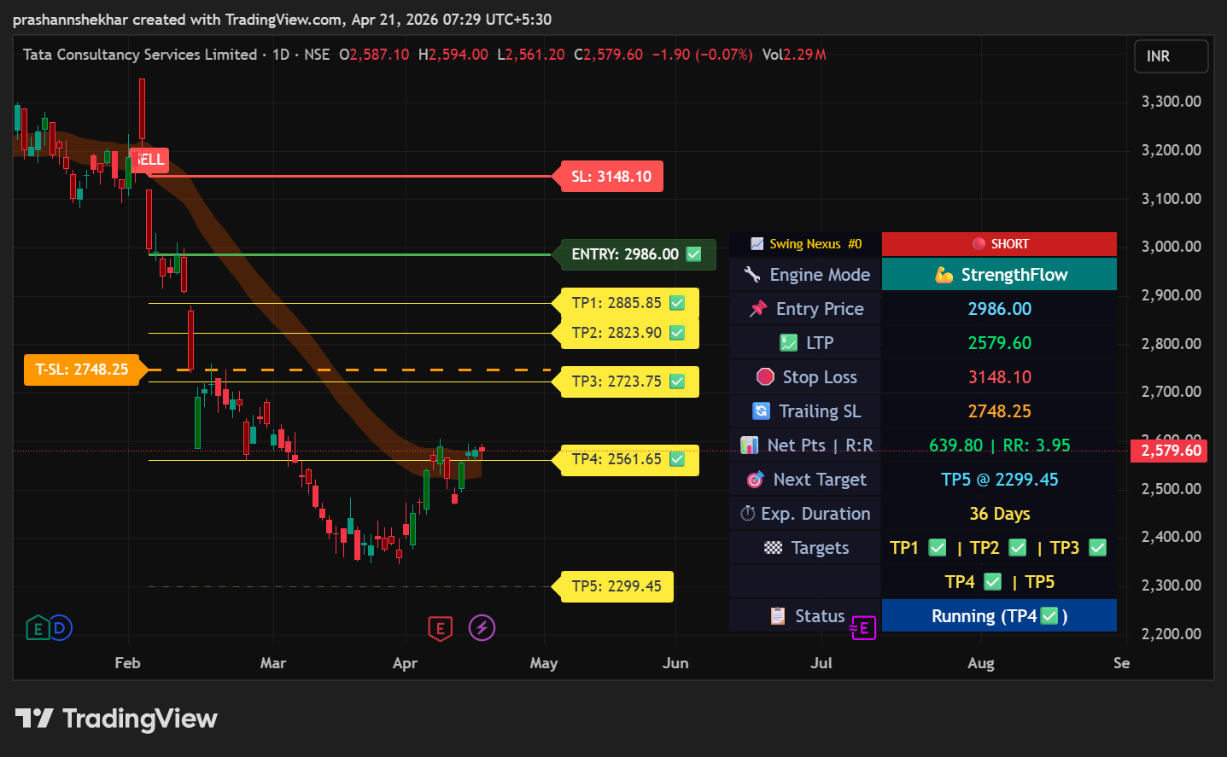
Task: Click the SL: 3148.10 red label
Action: click(x=611, y=177)
